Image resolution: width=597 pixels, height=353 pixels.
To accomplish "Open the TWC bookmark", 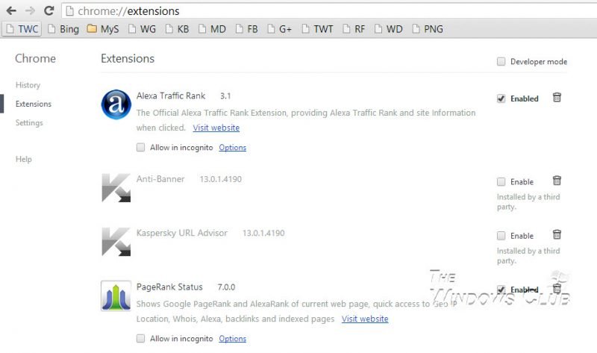I will (22, 29).
